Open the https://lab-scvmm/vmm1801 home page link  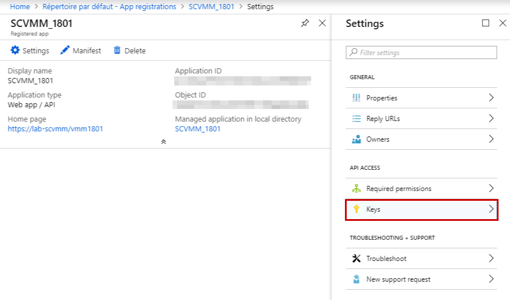coord(55,128)
